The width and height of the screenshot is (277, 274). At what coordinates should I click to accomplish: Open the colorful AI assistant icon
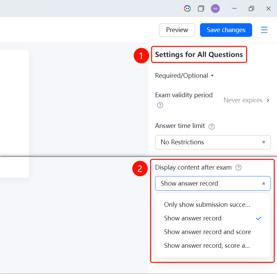[187, 9]
